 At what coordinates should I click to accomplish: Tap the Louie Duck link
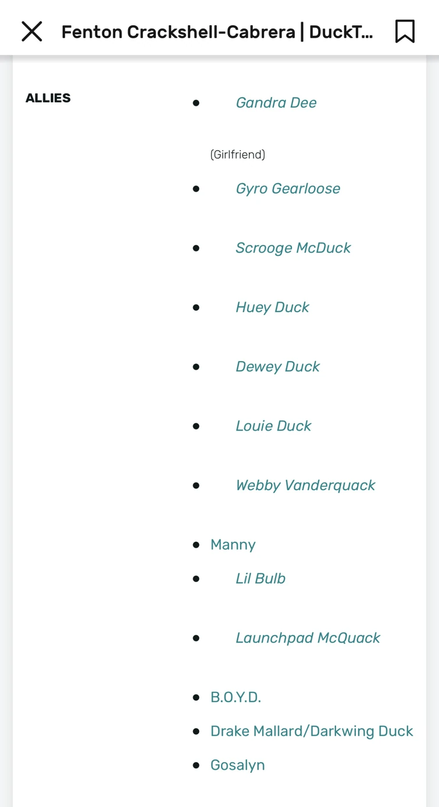click(273, 426)
